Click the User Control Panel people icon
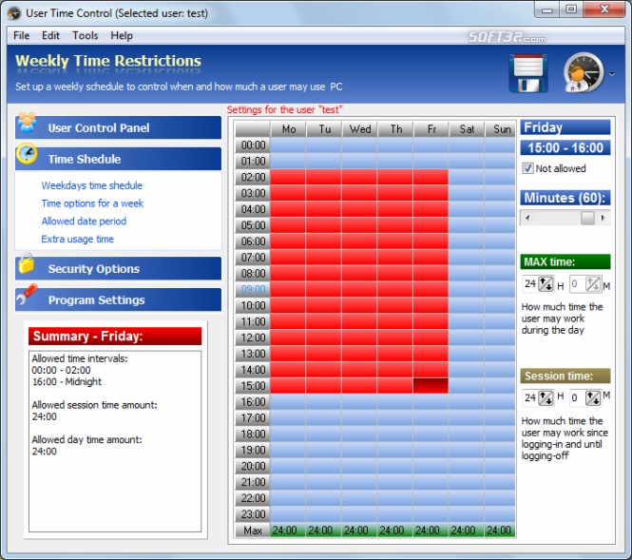This screenshot has width=632, height=560. (x=28, y=123)
